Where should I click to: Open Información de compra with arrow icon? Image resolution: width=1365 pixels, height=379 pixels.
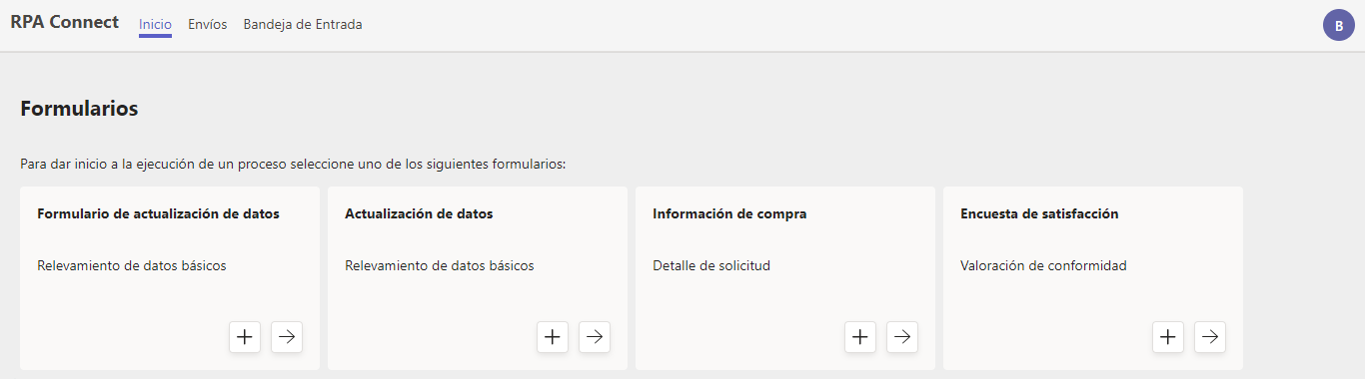tap(902, 337)
